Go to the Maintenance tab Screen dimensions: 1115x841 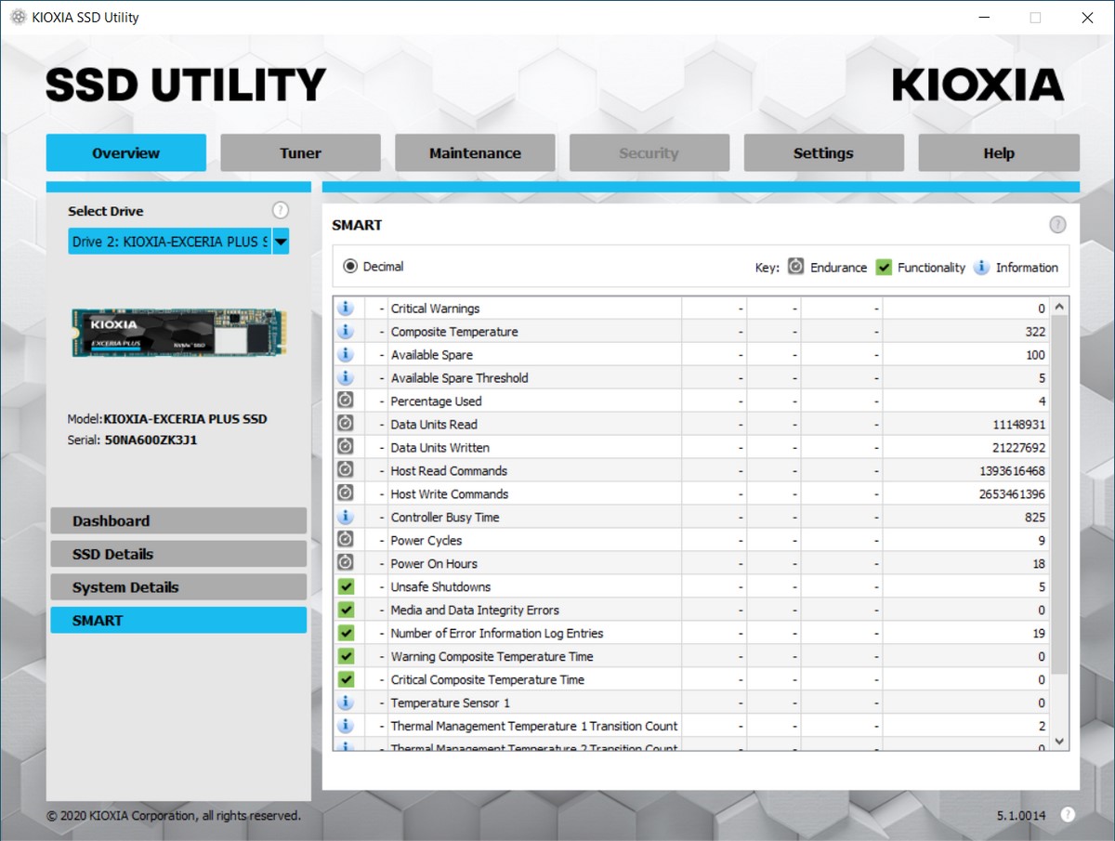tap(475, 153)
